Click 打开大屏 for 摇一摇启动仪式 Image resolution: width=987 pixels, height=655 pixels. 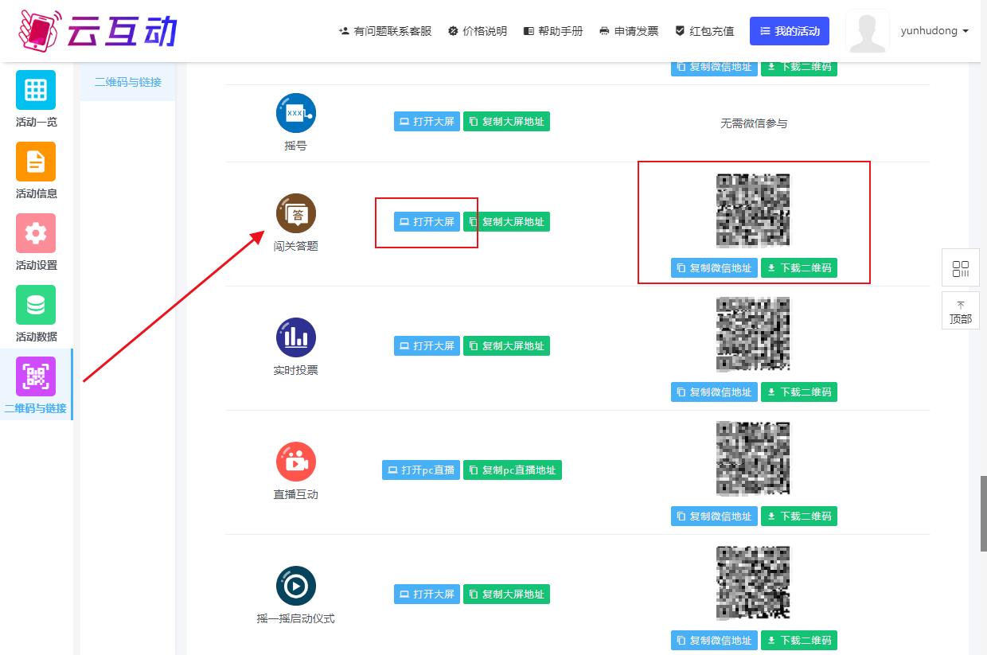[x=427, y=595]
